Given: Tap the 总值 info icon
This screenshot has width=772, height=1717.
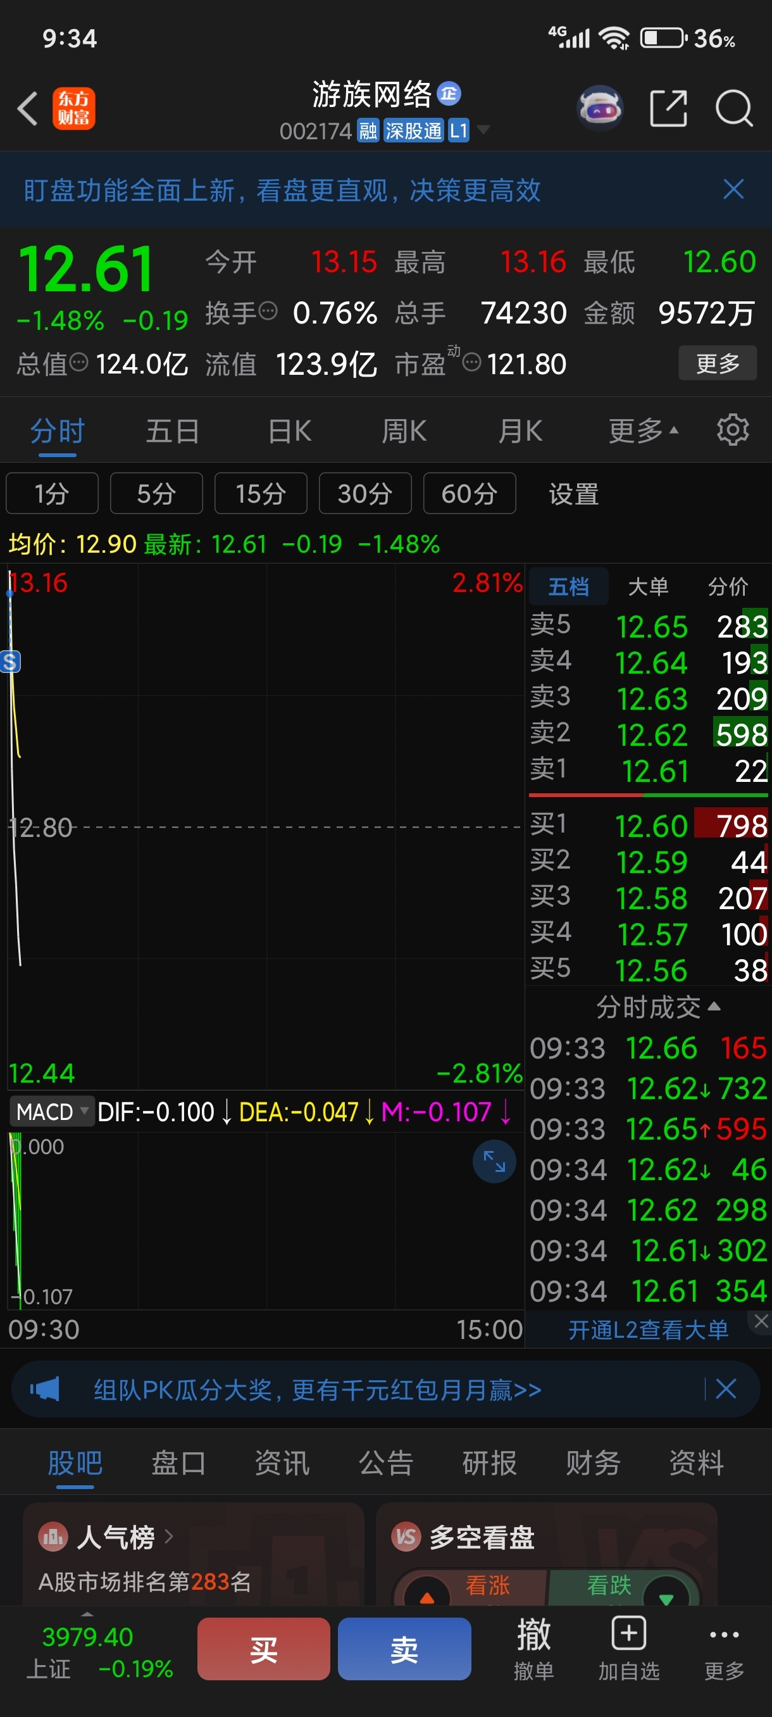Looking at the screenshot, I should [x=79, y=363].
